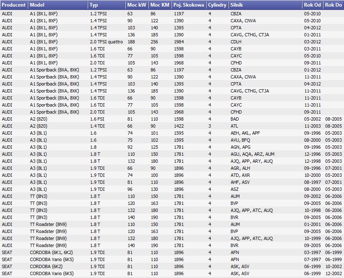
Task: Select '05-2002' start date for A2
Action: 312,119
